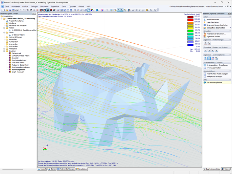This screenshot has width=232, height=174.
Task: Click the Zonen bearbeiten icon
Action: point(205,22)
